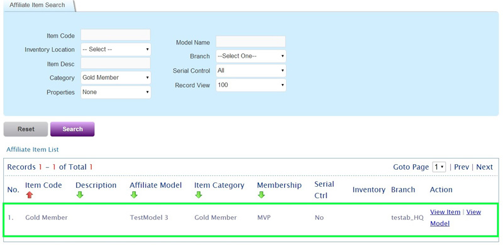This screenshot has width=503, height=245.
Task: Click the Inventory column header
Action: pyautogui.click(x=368, y=190)
